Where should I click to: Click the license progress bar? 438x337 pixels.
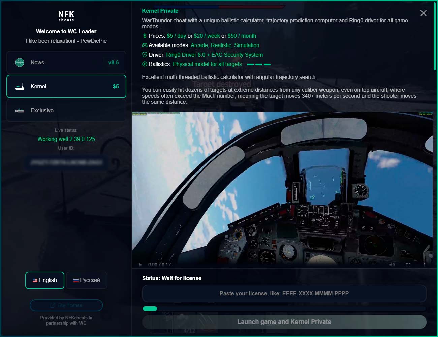(x=284, y=309)
